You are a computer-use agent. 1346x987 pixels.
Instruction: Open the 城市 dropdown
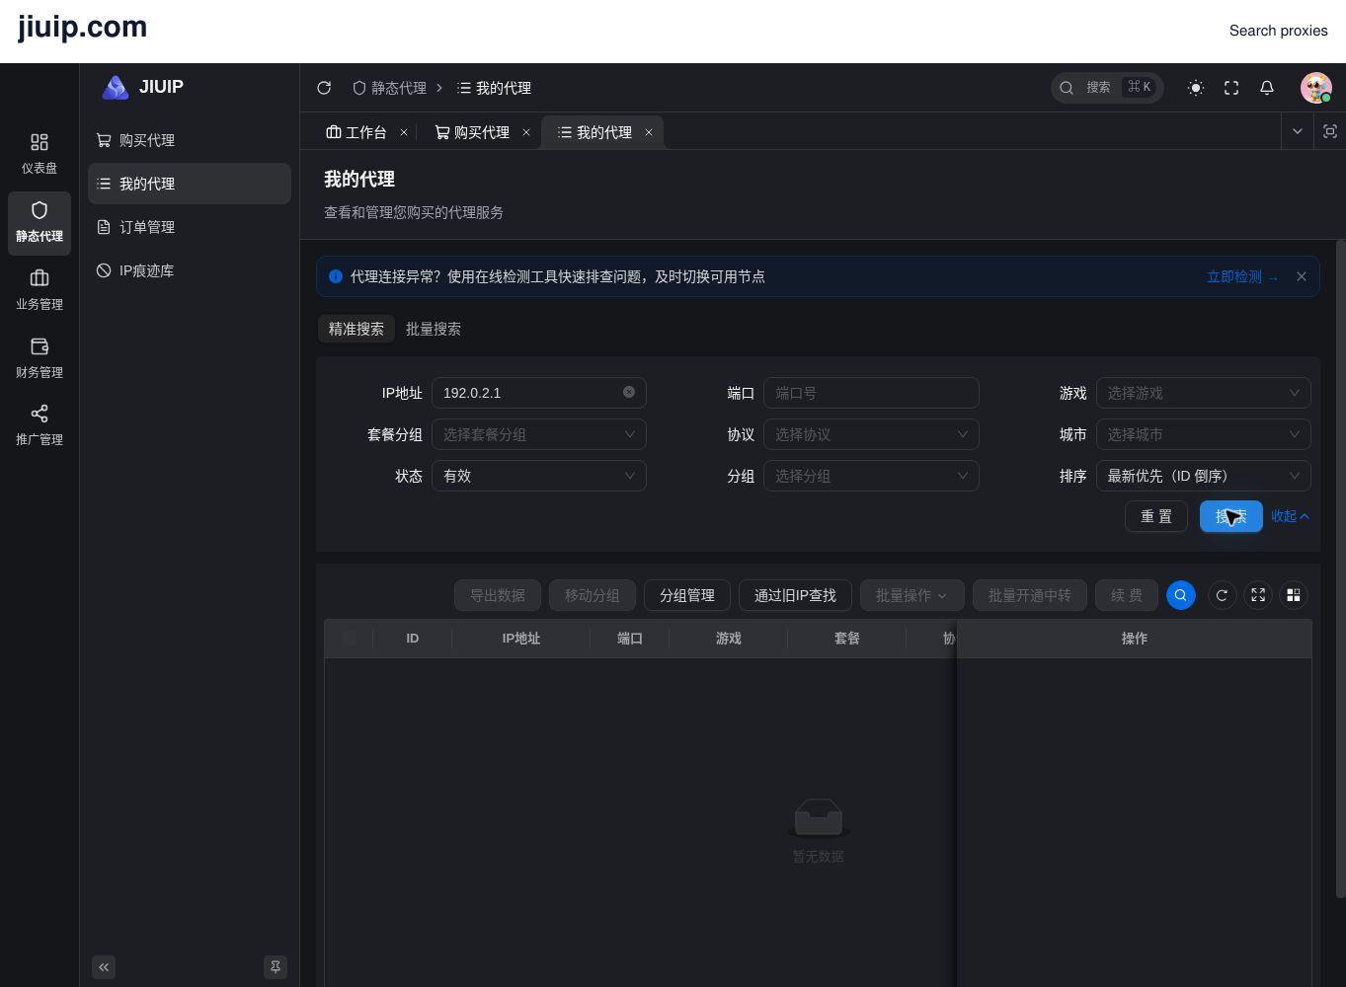1204,434
